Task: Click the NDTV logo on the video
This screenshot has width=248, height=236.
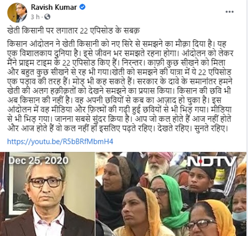Action: (212, 162)
